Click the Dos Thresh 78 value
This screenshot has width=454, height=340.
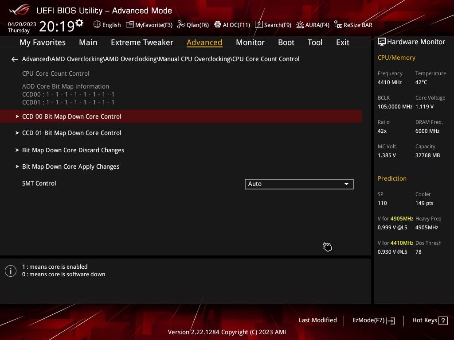(419, 252)
